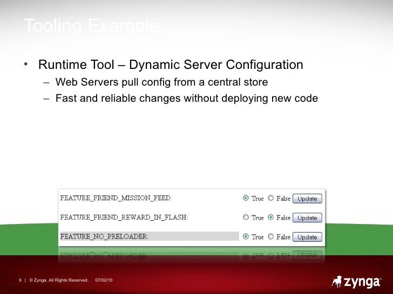Click the Runtime Tool bullet heading
This screenshot has height=294, width=393.
171,65
